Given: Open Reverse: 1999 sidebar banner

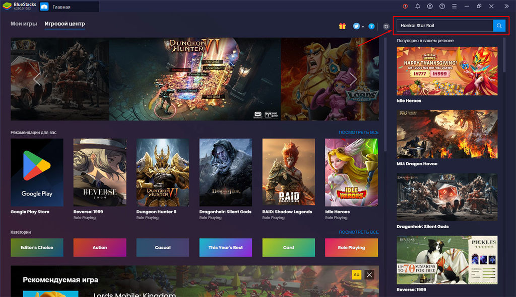Looking at the screenshot, I should 447,260.
